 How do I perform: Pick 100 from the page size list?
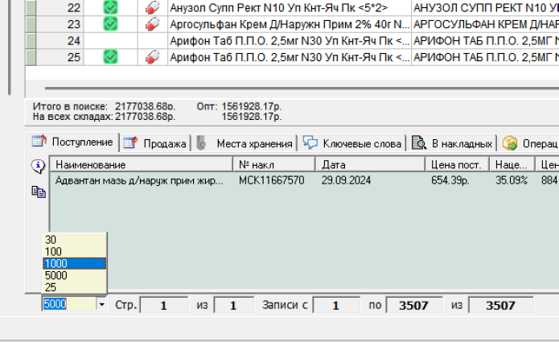73,252
